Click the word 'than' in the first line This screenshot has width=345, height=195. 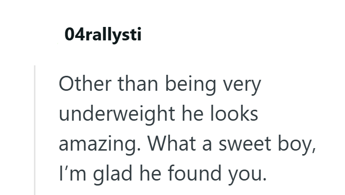click(138, 84)
